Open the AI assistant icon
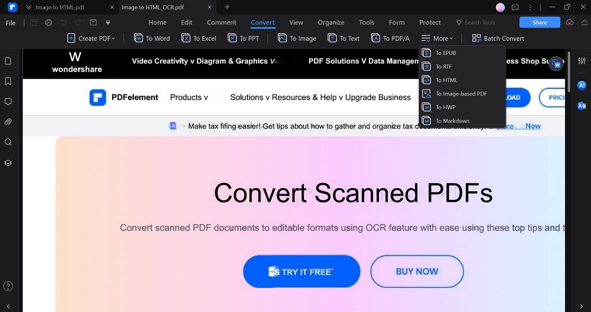This screenshot has height=312, width=591. pos(581,85)
